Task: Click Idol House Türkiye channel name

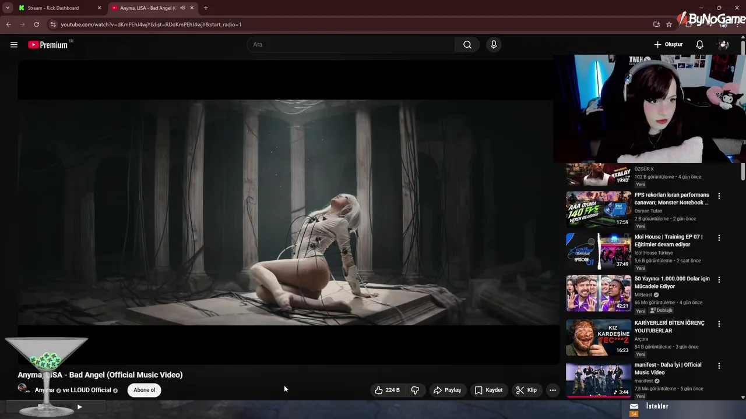Action: (x=654, y=253)
